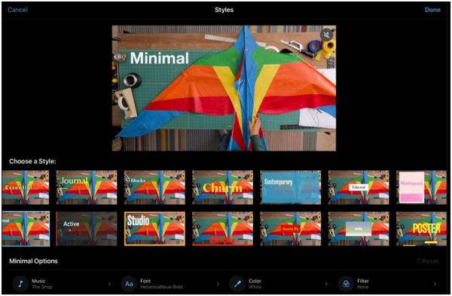452x296 pixels.
Task: Reset the Minimal options
Action: point(428,261)
